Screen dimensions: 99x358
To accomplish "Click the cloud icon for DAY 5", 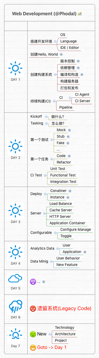I will pos(15,279).
